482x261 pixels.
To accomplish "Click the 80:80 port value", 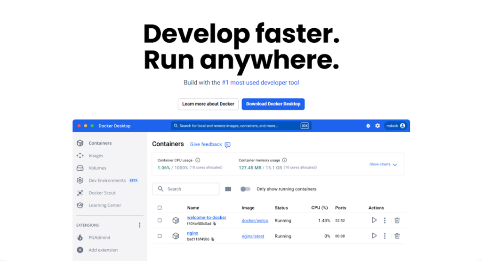I will pyautogui.click(x=340, y=236).
